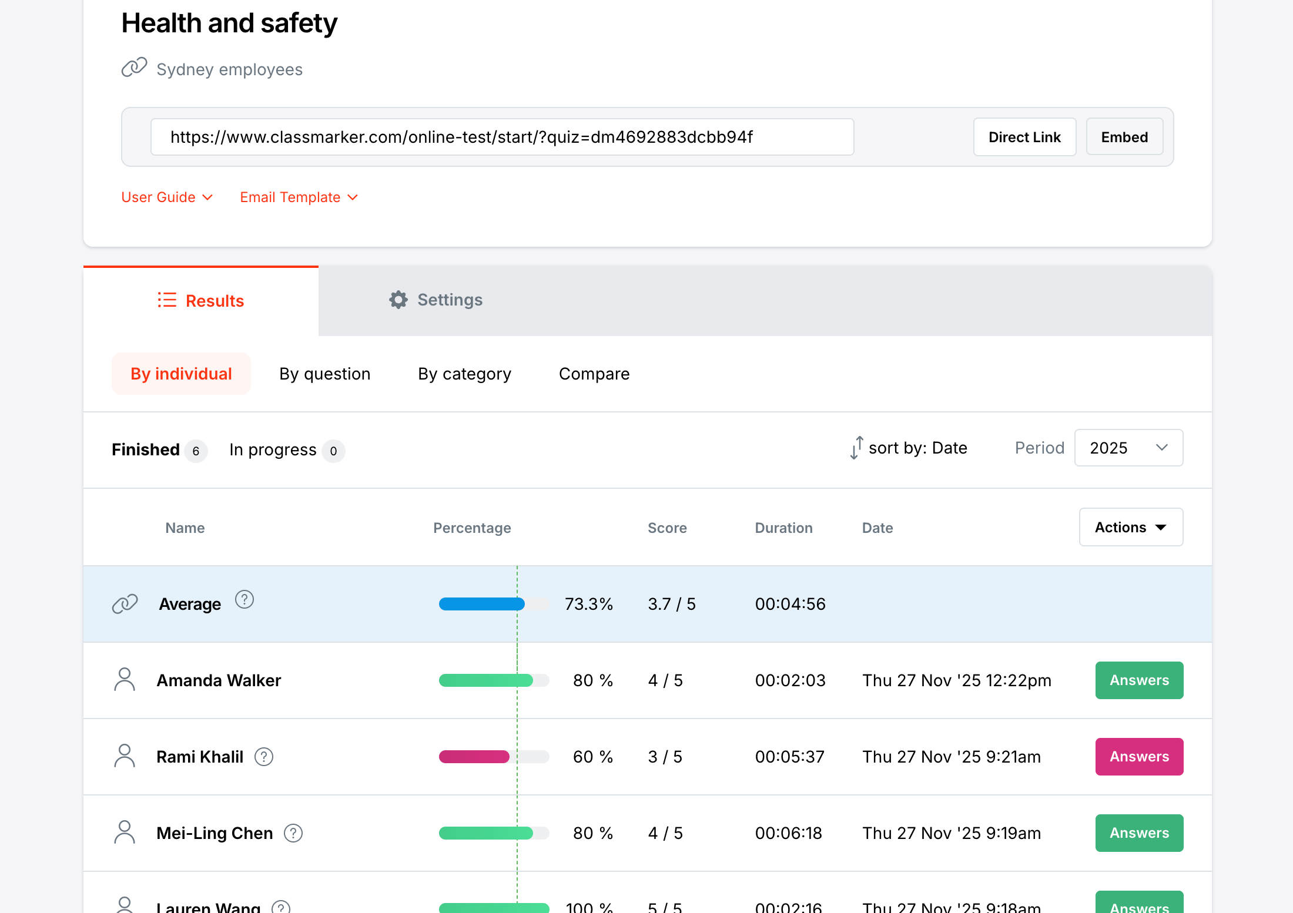This screenshot has height=913, width=1293.
Task: Show the Finished results list
Action: click(146, 450)
